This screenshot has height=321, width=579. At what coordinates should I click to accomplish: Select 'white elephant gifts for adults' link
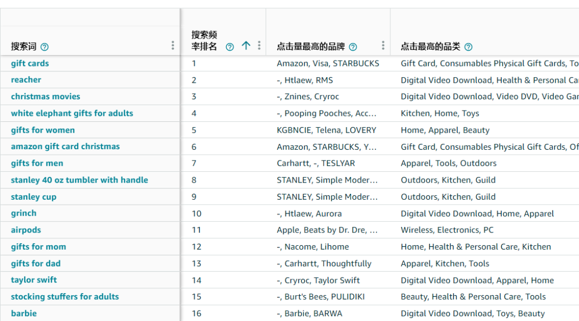72,113
